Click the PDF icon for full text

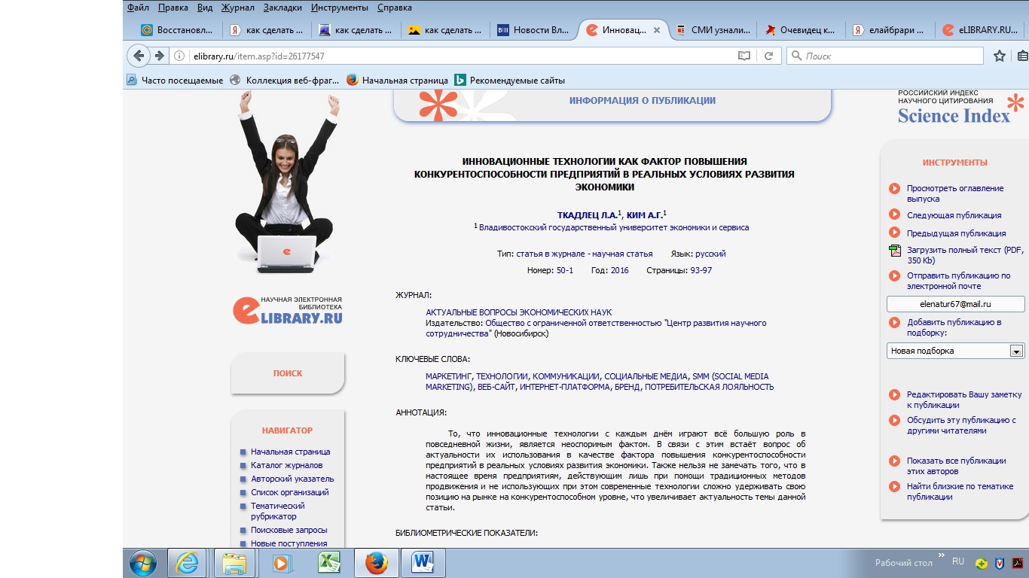click(x=894, y=251)
